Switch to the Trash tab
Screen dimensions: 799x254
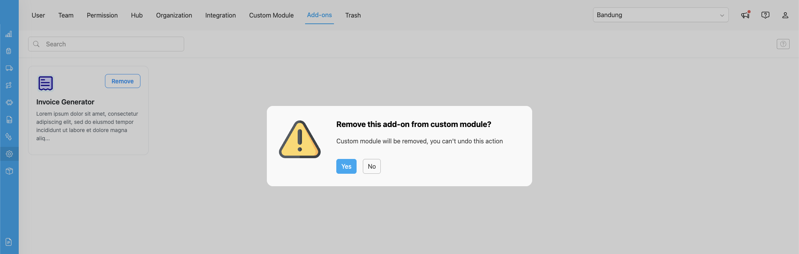[x=353, y=15]
